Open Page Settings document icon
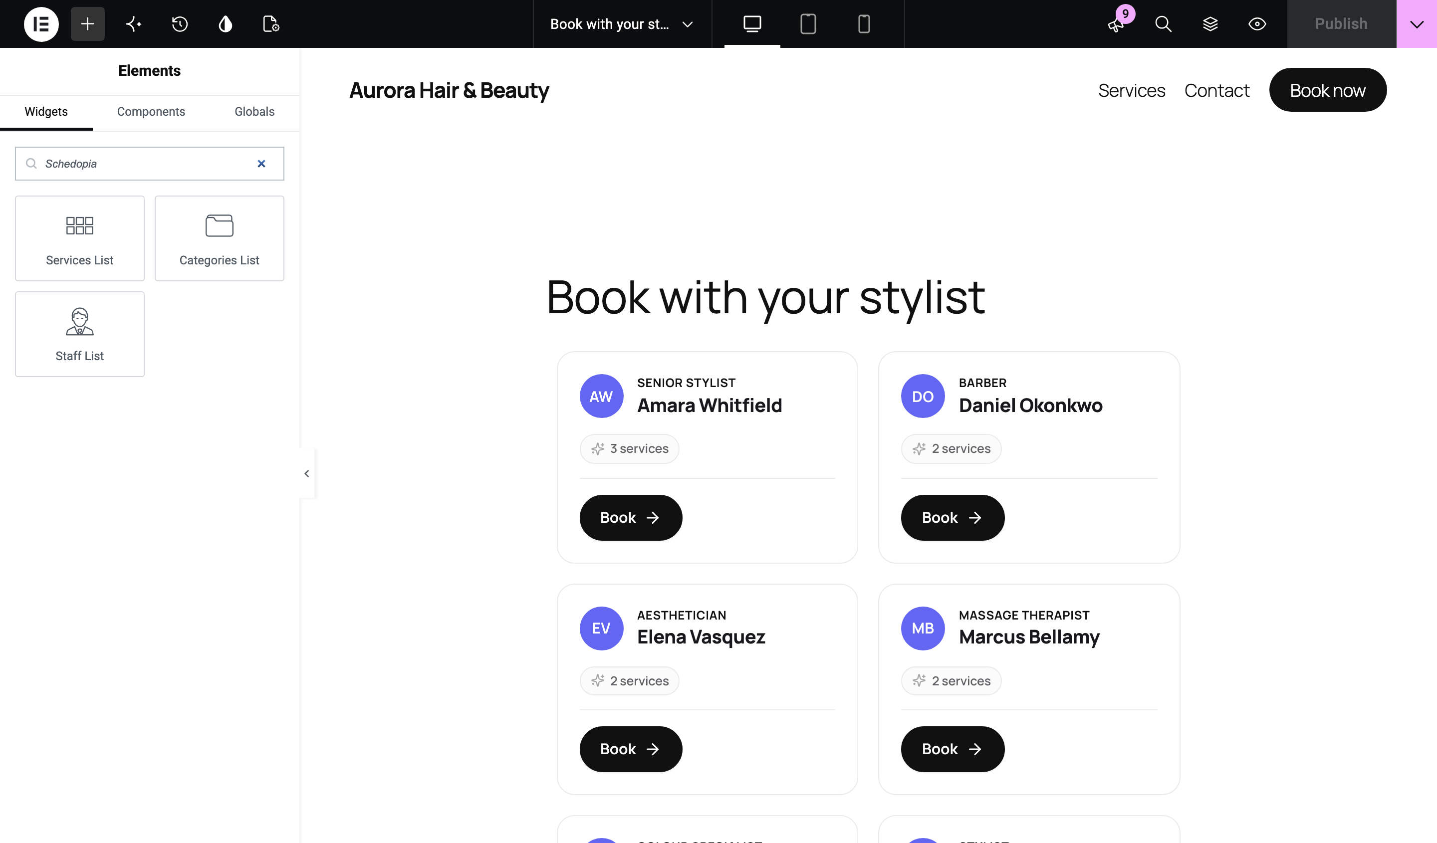 coord(271,24)
